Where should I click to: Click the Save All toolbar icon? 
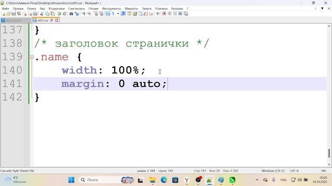tap(19, 14)
